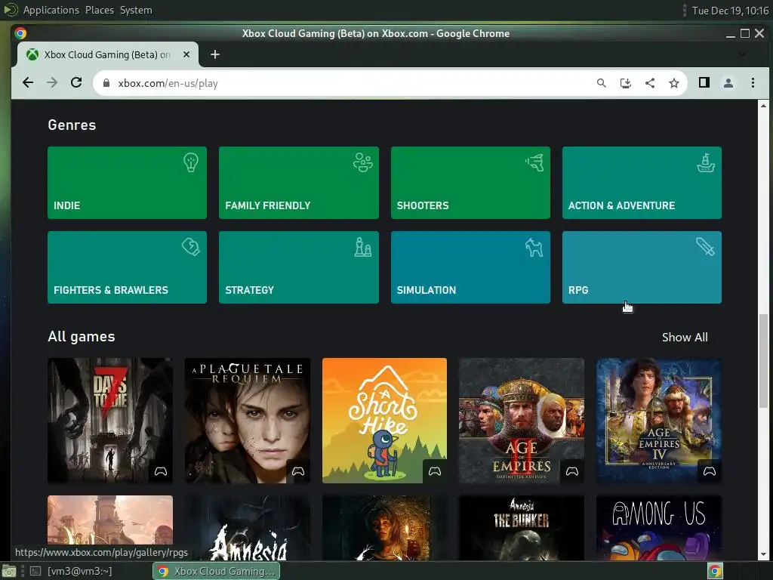Click the Show All link for All games
This screenshot has width=773, height=580.
click(x=685, y=338)
